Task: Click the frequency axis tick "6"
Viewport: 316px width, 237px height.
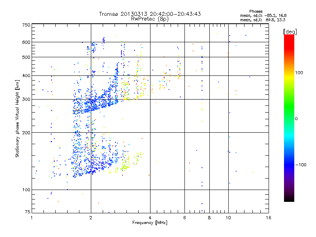Action: [x=184, y=218]
